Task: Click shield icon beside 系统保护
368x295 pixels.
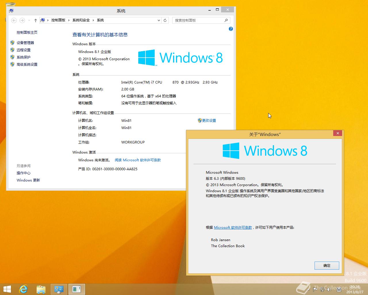Action: click(x=12, y=57)
